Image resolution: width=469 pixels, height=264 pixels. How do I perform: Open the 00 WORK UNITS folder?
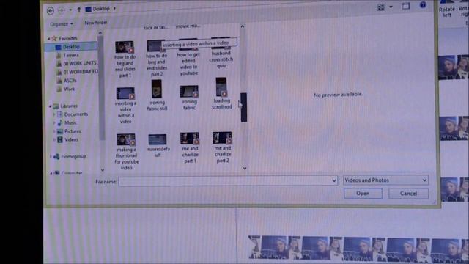80,63
